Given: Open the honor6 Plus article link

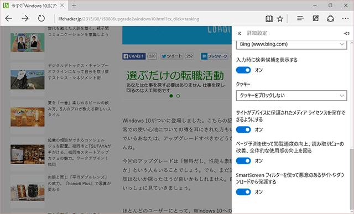Looking at the screenshot, I should (79, 183).
